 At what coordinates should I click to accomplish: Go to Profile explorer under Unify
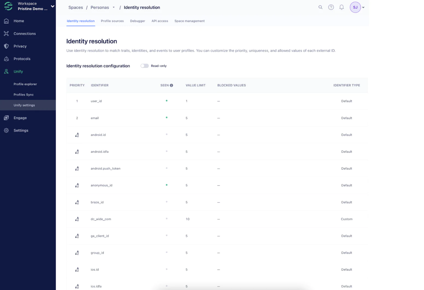[25, 84]
